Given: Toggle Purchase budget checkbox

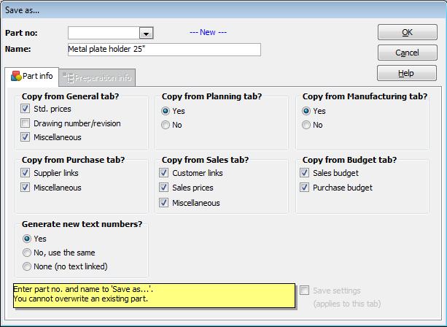Looking at the screenshot, I should pyautogui.click(x=305, y=188).
